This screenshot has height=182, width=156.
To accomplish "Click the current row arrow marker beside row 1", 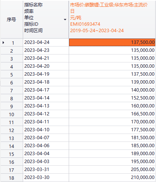I will (3, 43).
